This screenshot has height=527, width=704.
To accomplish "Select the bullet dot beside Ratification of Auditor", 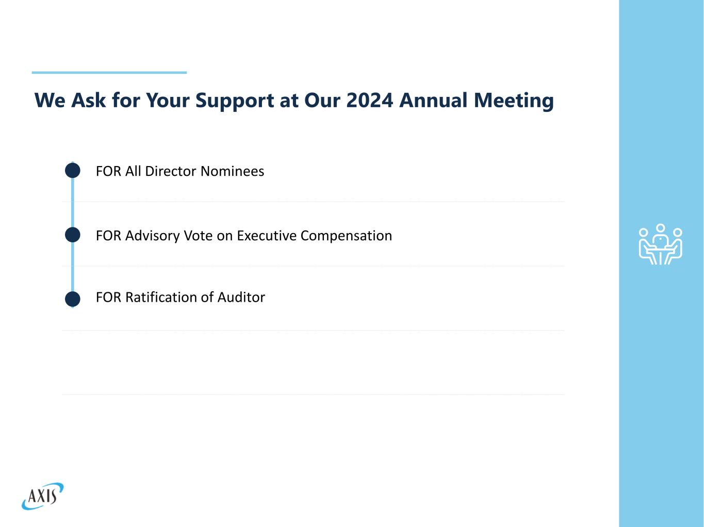I will [73, 299].
